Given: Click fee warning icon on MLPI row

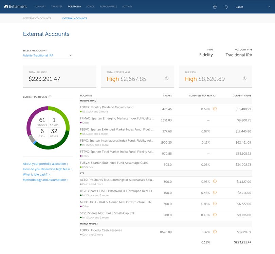Looking at the screenshot, I should pos(215,204).
